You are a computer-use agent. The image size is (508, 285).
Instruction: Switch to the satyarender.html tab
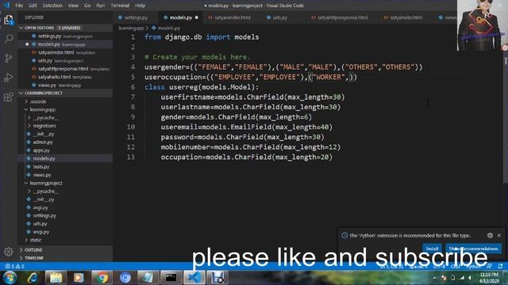coord(232,17)
